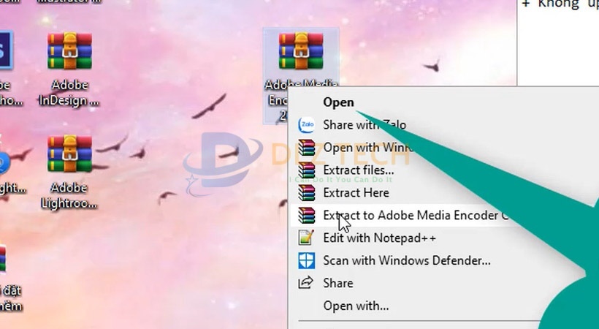
Task: Click the Notepad++ icon in context menu
Action: click(x=308, y=238)
